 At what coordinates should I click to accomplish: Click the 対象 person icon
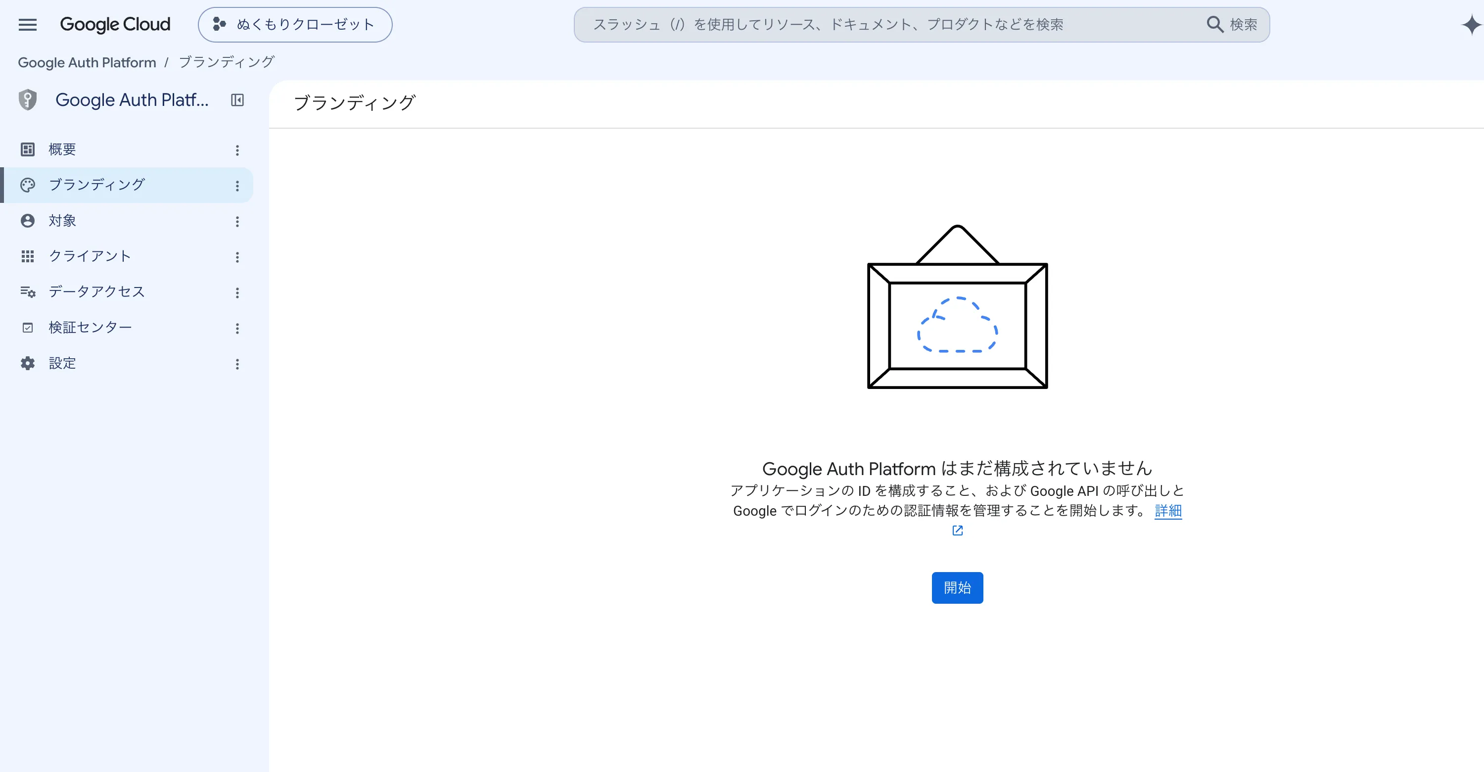(28, 221)
